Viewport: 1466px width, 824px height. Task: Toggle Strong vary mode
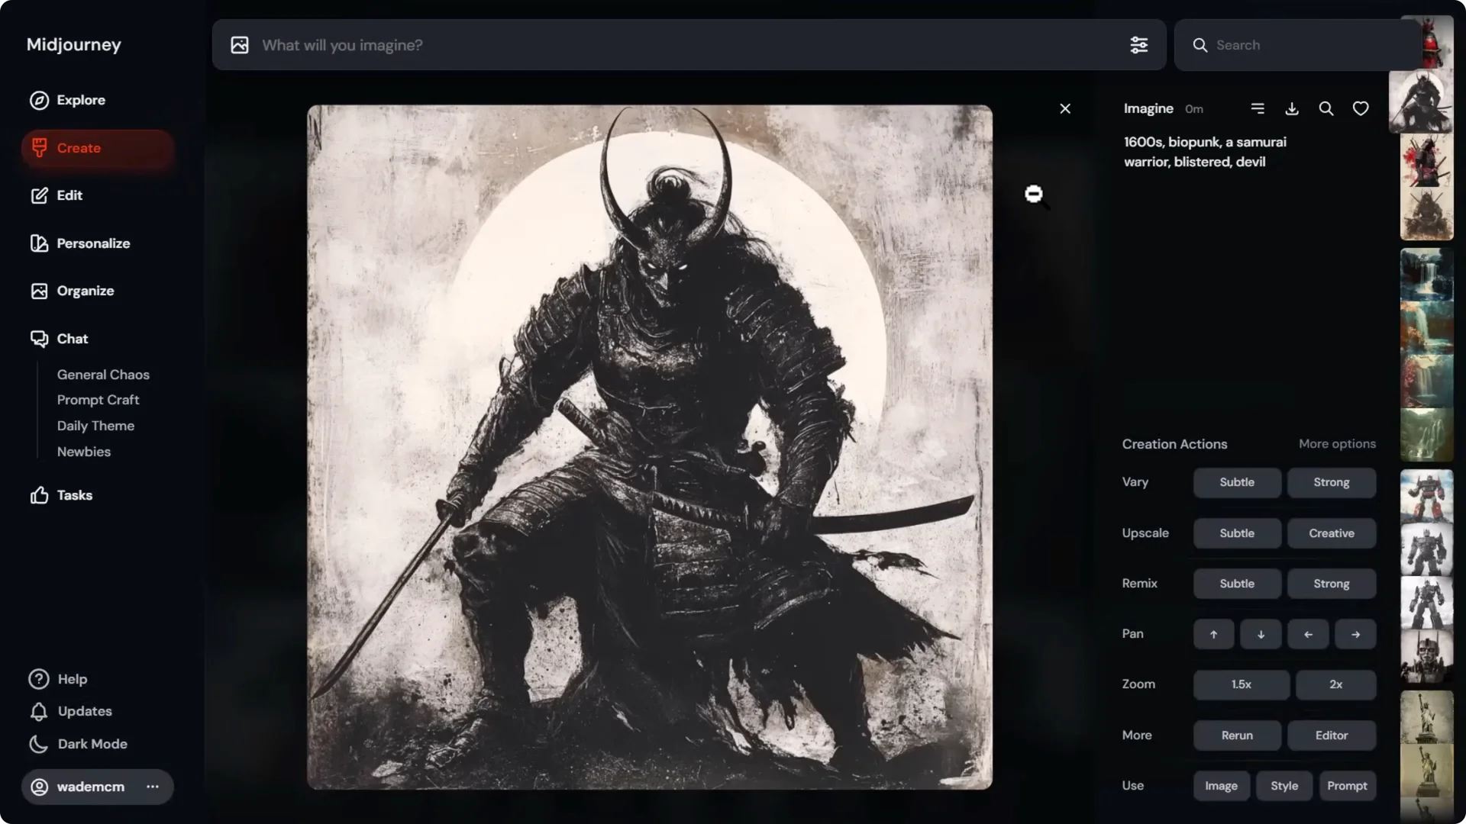1331,482
